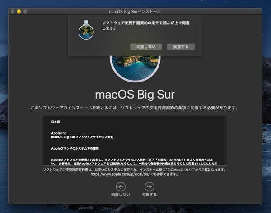Click the left-arrow 同意しない icon at the bottom
Screen dimensions: 271x213
121,186
